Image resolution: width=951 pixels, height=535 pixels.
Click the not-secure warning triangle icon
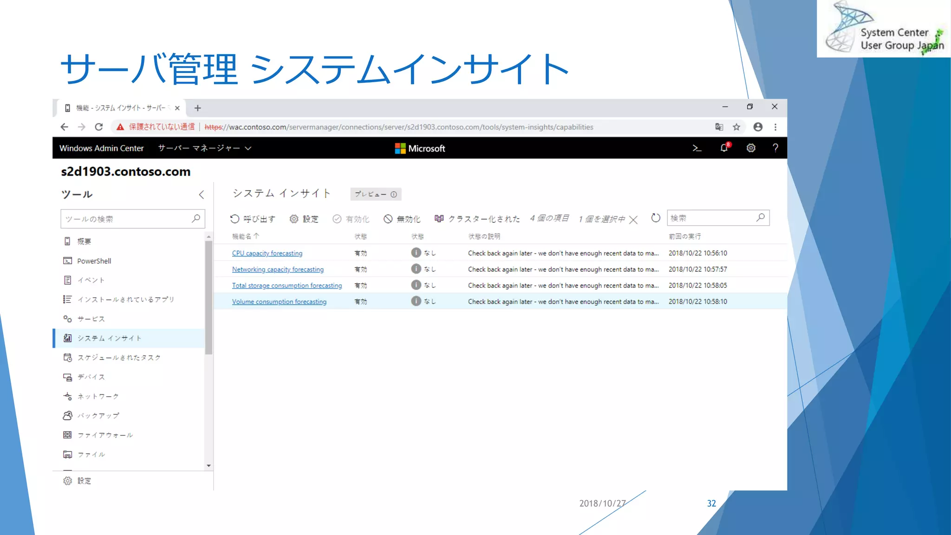pyautogui.click(x=120, y=127)
